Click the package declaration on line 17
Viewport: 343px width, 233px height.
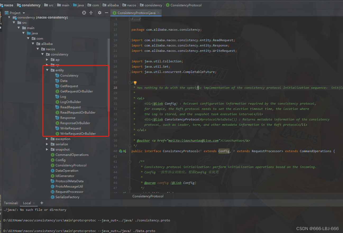[166, 30]
